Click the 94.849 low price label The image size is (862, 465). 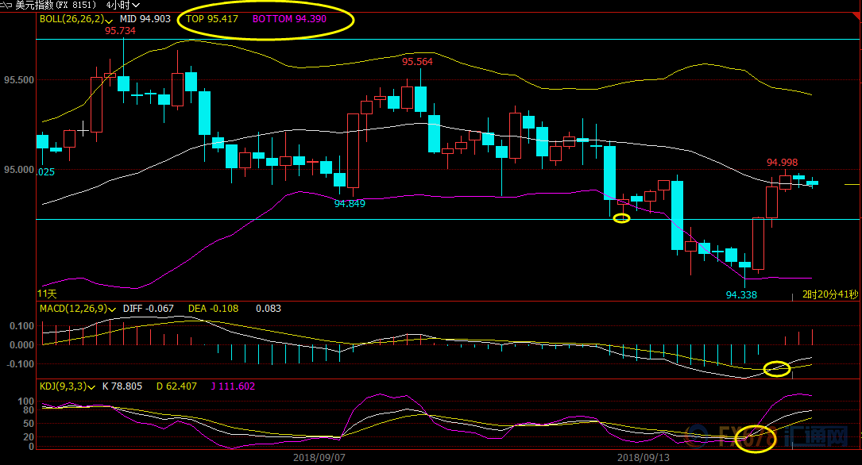[x=350, y=204]
